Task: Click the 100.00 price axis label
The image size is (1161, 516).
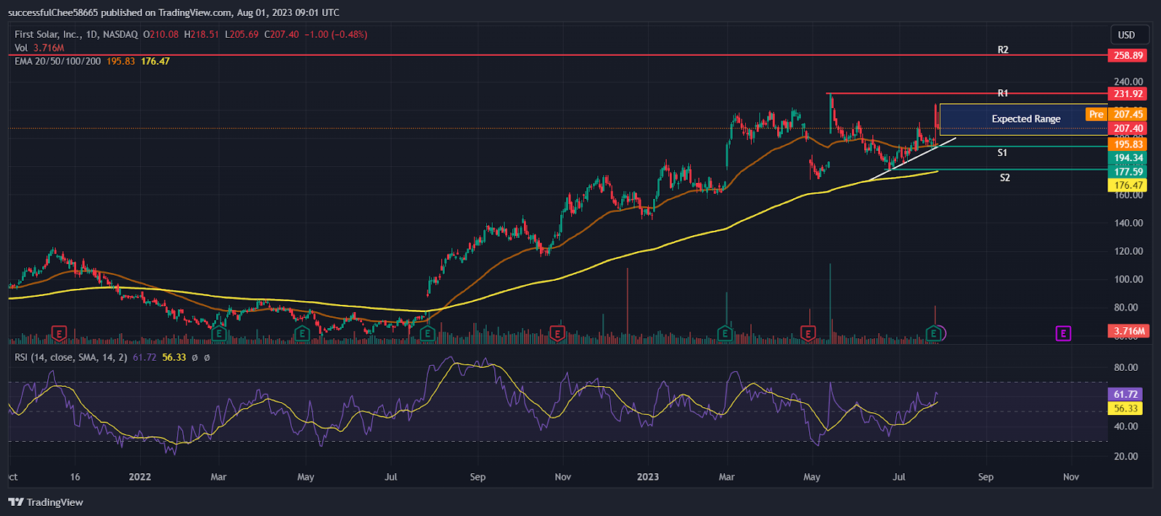Action: 1128,279
